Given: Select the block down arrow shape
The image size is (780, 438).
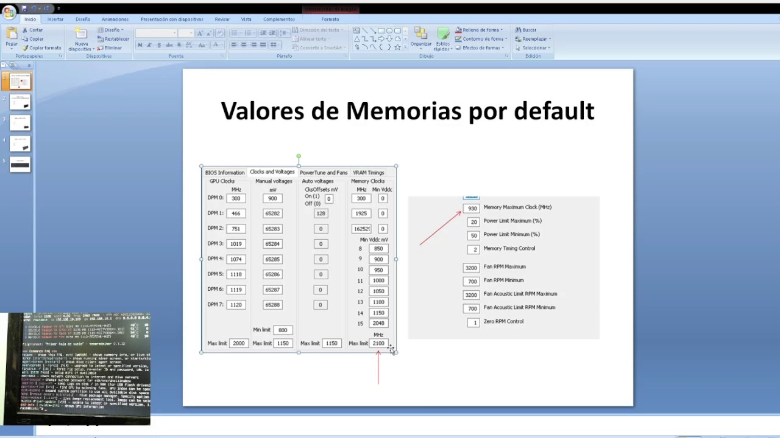Looking at the screenshot, I should 389,39.
